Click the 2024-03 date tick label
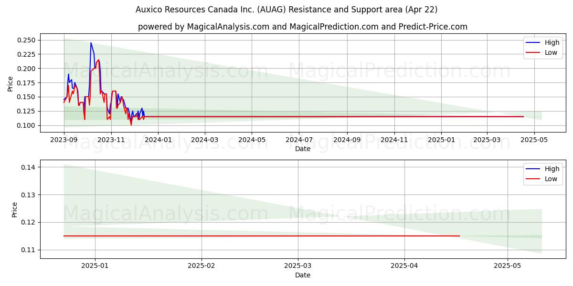Image resolution: width=573 pixels, height=286 pixels. 204,139
